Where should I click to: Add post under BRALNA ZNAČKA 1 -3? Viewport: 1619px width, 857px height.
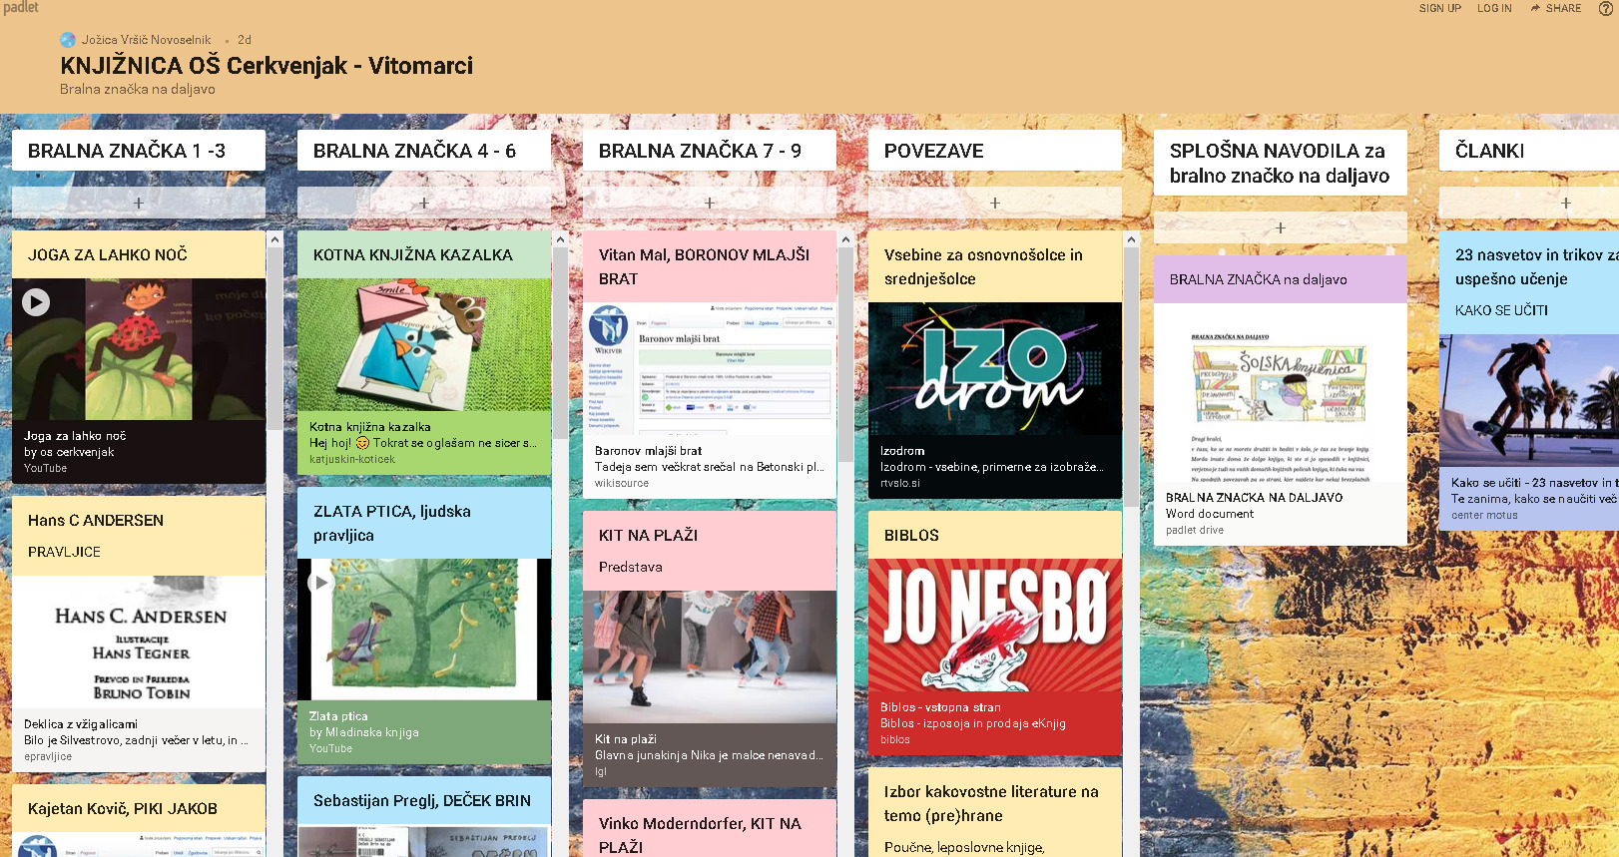point(139,203)
